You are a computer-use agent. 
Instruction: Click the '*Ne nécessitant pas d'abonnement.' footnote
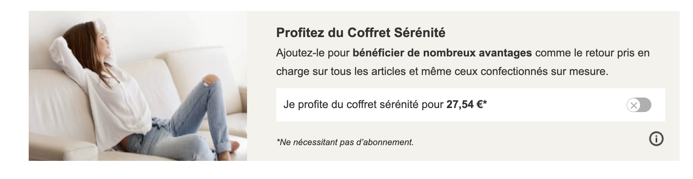[345, 142]
